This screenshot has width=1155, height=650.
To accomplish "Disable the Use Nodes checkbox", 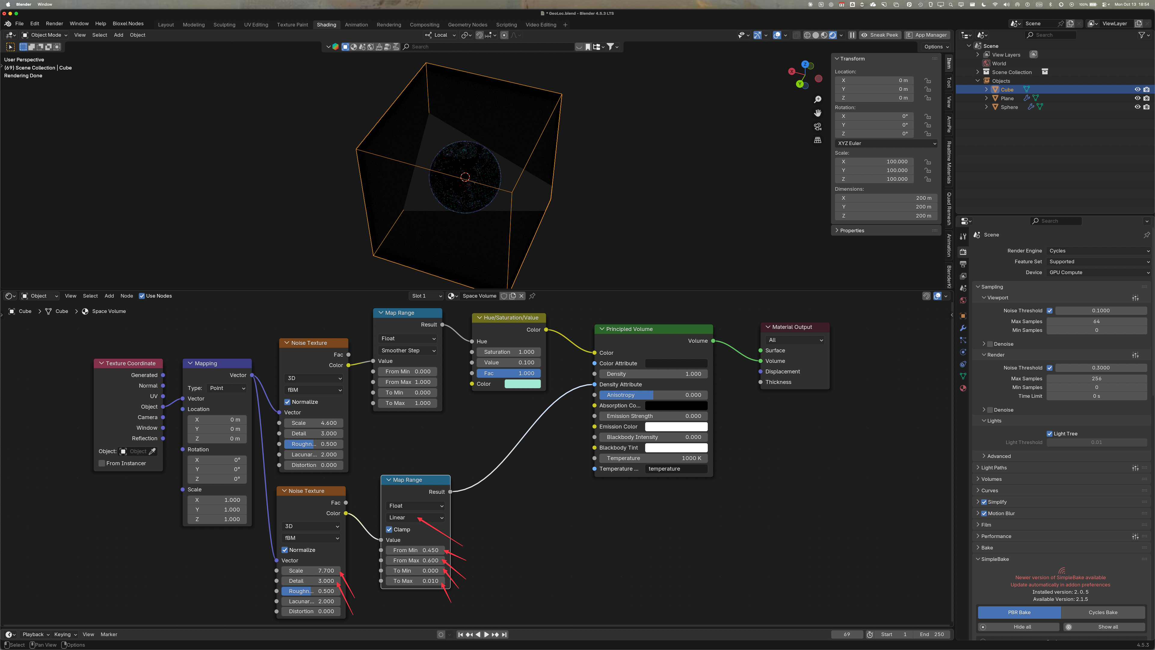I will coord(142,296).
